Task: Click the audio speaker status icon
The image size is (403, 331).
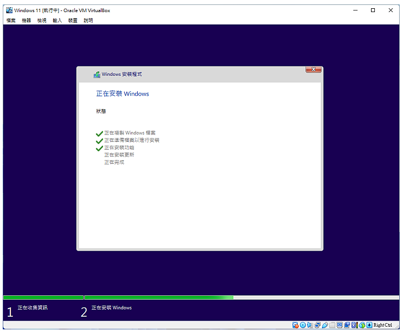Action: pyautogui.click(x=310, y=325)
